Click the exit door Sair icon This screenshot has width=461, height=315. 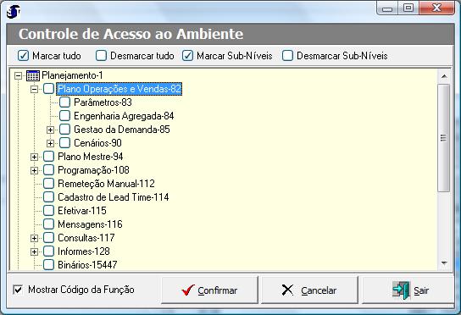tap(402, 290)
